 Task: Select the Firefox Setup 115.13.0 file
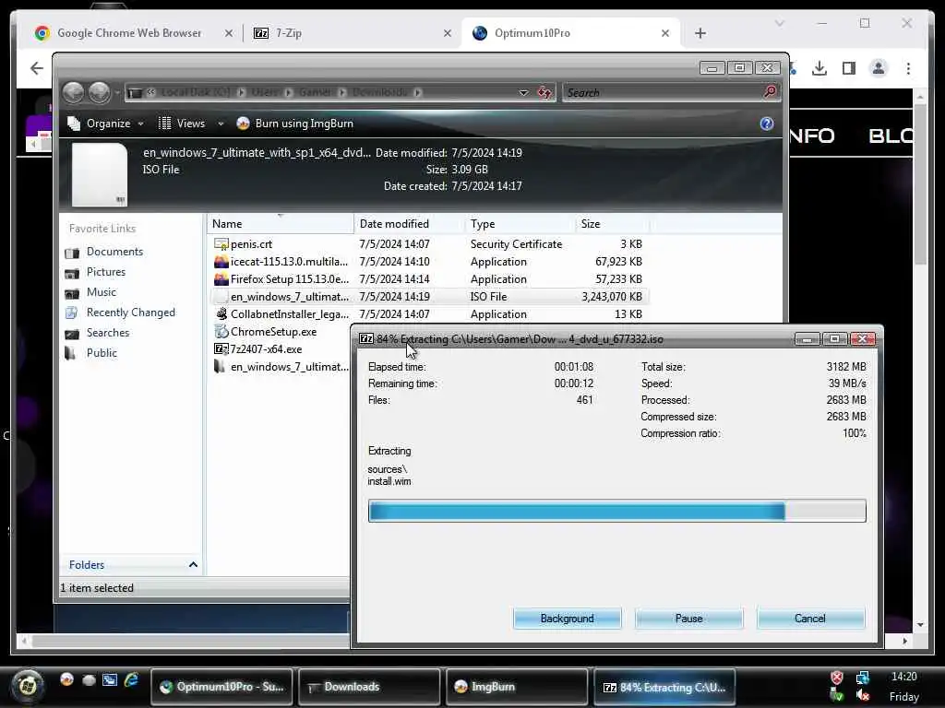tap(428, 278)
